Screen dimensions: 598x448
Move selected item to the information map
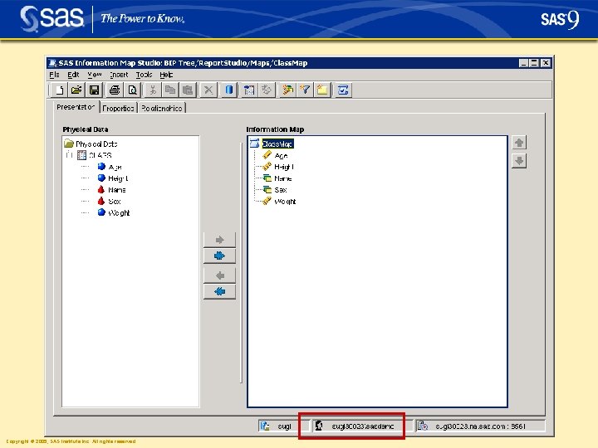click(x=219, y=240)
